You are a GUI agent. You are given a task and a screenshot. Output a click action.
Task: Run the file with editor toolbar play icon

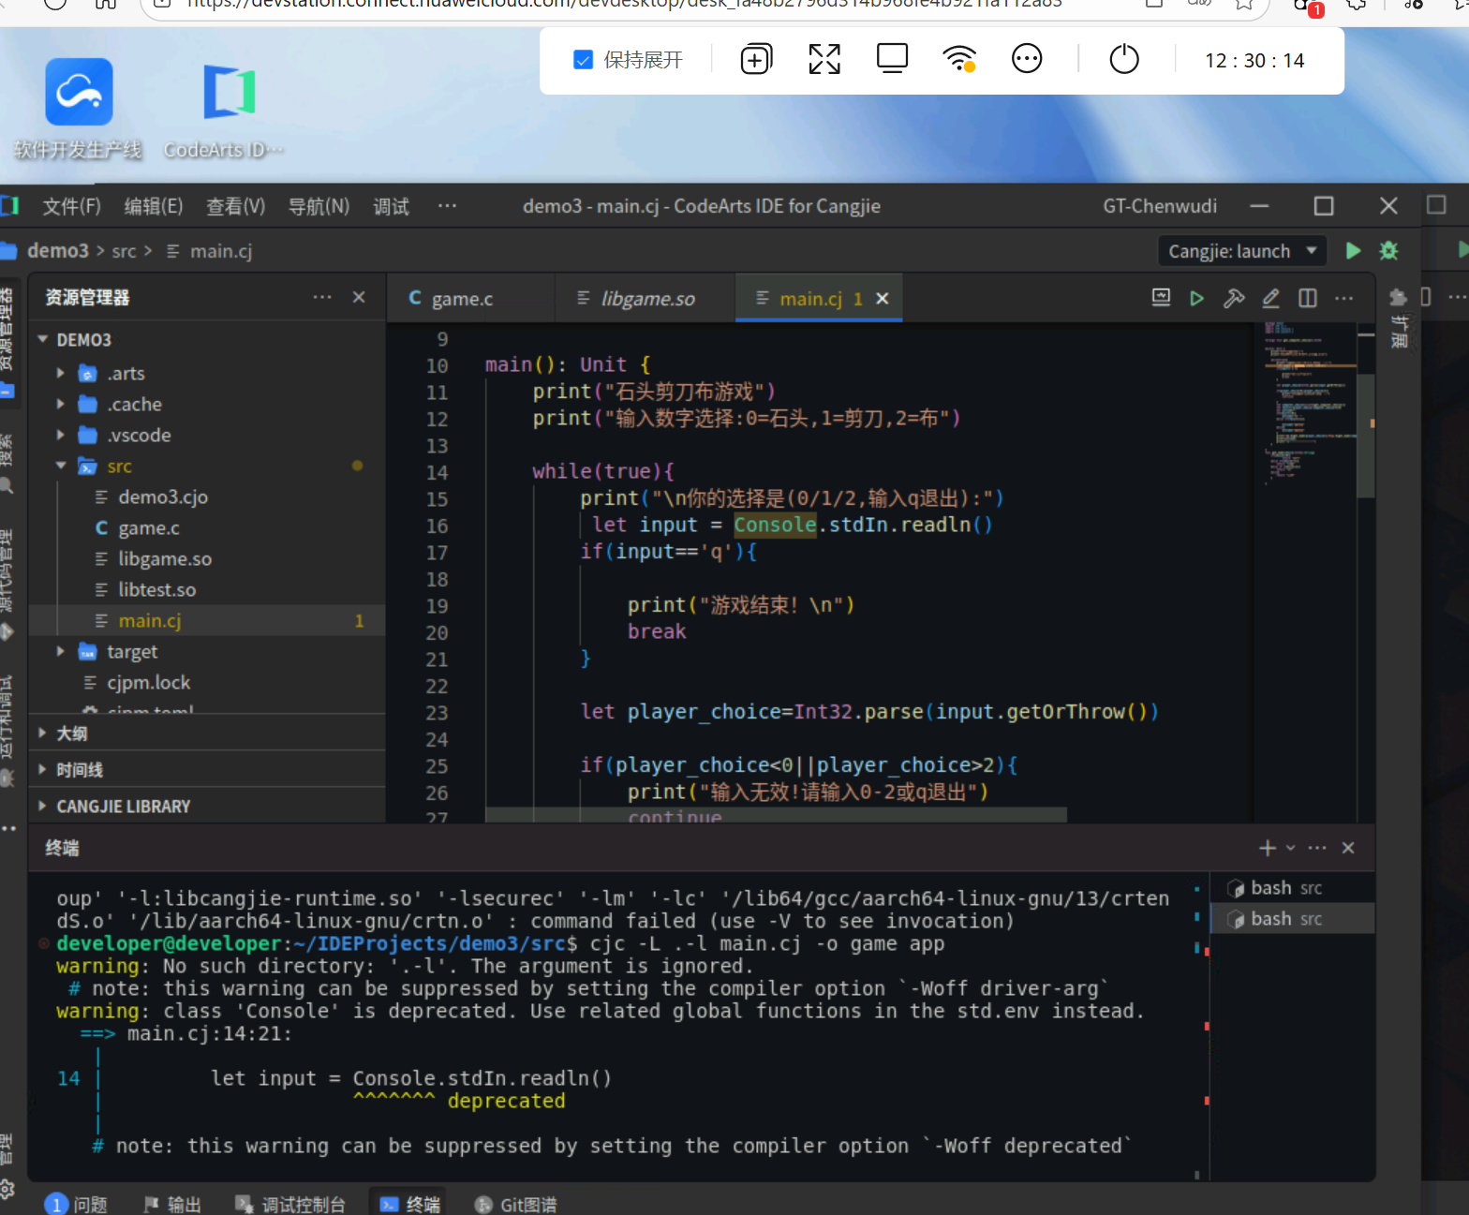click(1197, 298)
